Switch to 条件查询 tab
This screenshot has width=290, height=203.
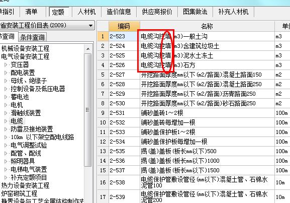(x=33, y=37)
